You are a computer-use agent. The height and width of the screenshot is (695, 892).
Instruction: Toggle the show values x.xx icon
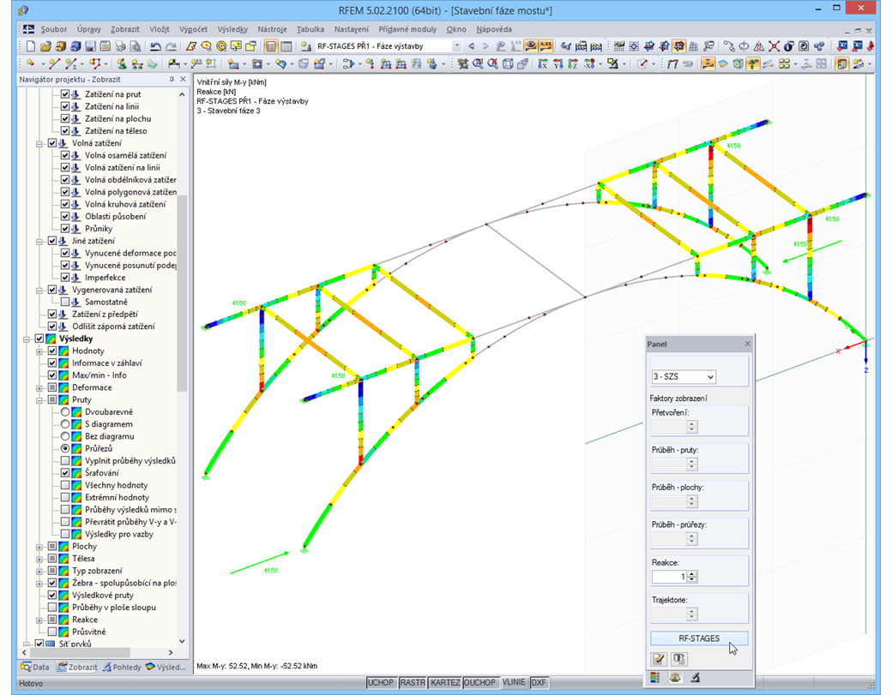(545, 46)
